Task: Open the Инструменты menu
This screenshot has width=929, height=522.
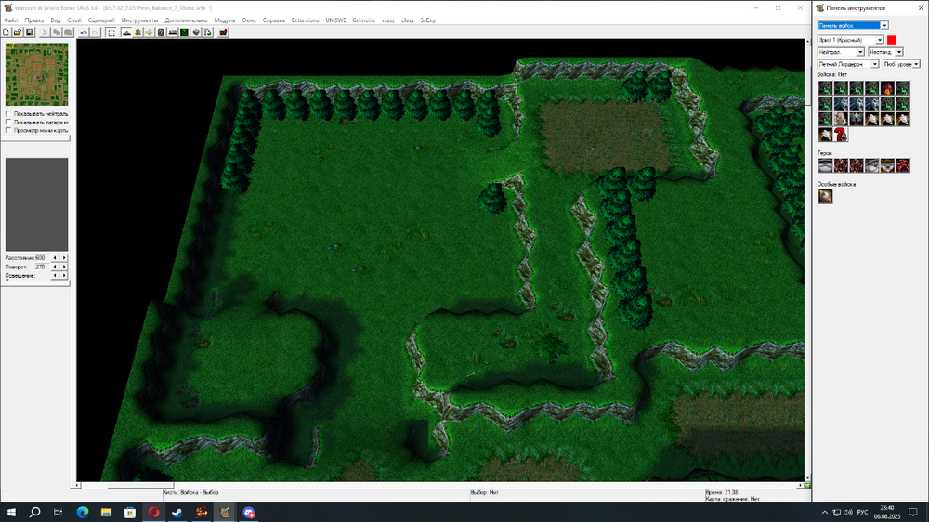Action: [x=139, y=20]
